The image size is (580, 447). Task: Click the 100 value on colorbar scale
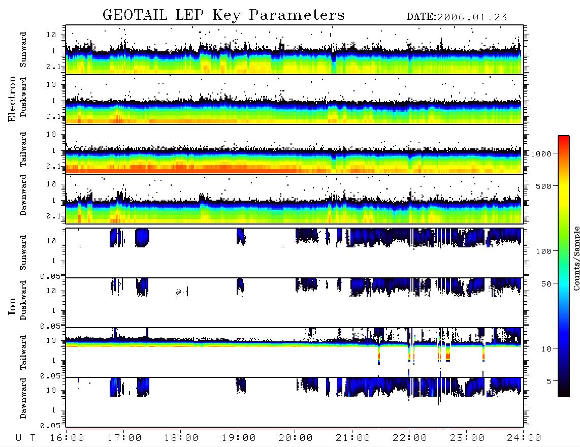pos(543,251)
